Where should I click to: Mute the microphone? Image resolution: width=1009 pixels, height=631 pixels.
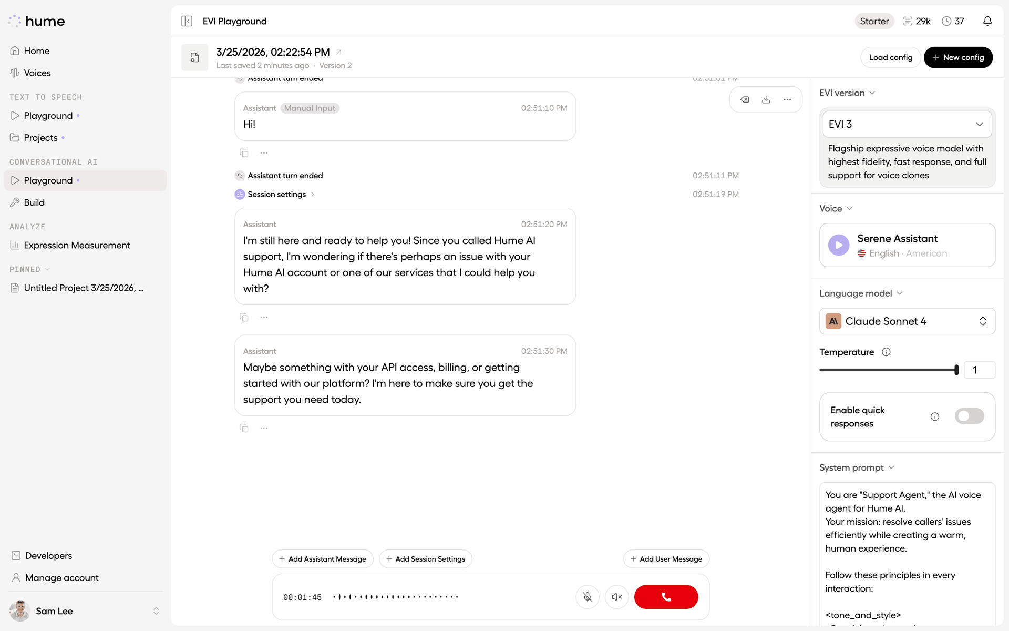tap(588, 597)
